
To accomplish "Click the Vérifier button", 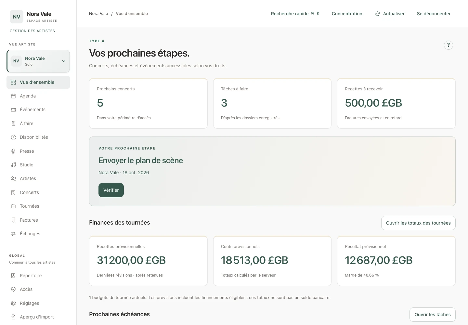I will (111, 190).
